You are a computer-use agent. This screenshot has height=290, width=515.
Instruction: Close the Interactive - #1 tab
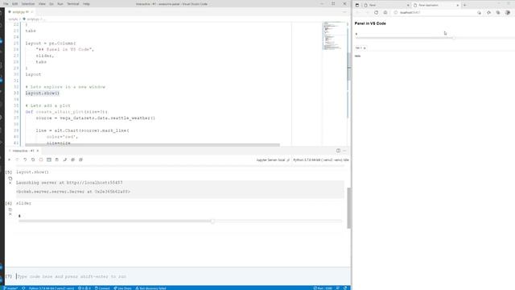pos(38,151)
